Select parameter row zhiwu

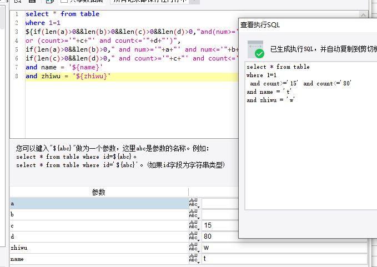(x=99, y=248)
